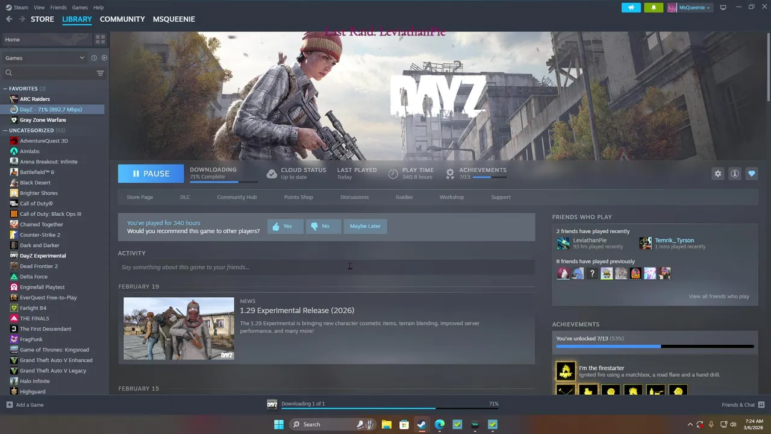The width and height of the screenshot is (771, 434).
Task: Click taskbar Search box
Action: [x=333, y=424]
